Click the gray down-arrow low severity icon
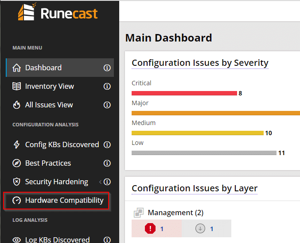Screen dimensions: 300x243 [x=200, y=228]
